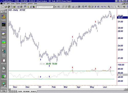Click the New document toolbar icon
This screenshot has width=128, height=93.
tap(3, 7)
